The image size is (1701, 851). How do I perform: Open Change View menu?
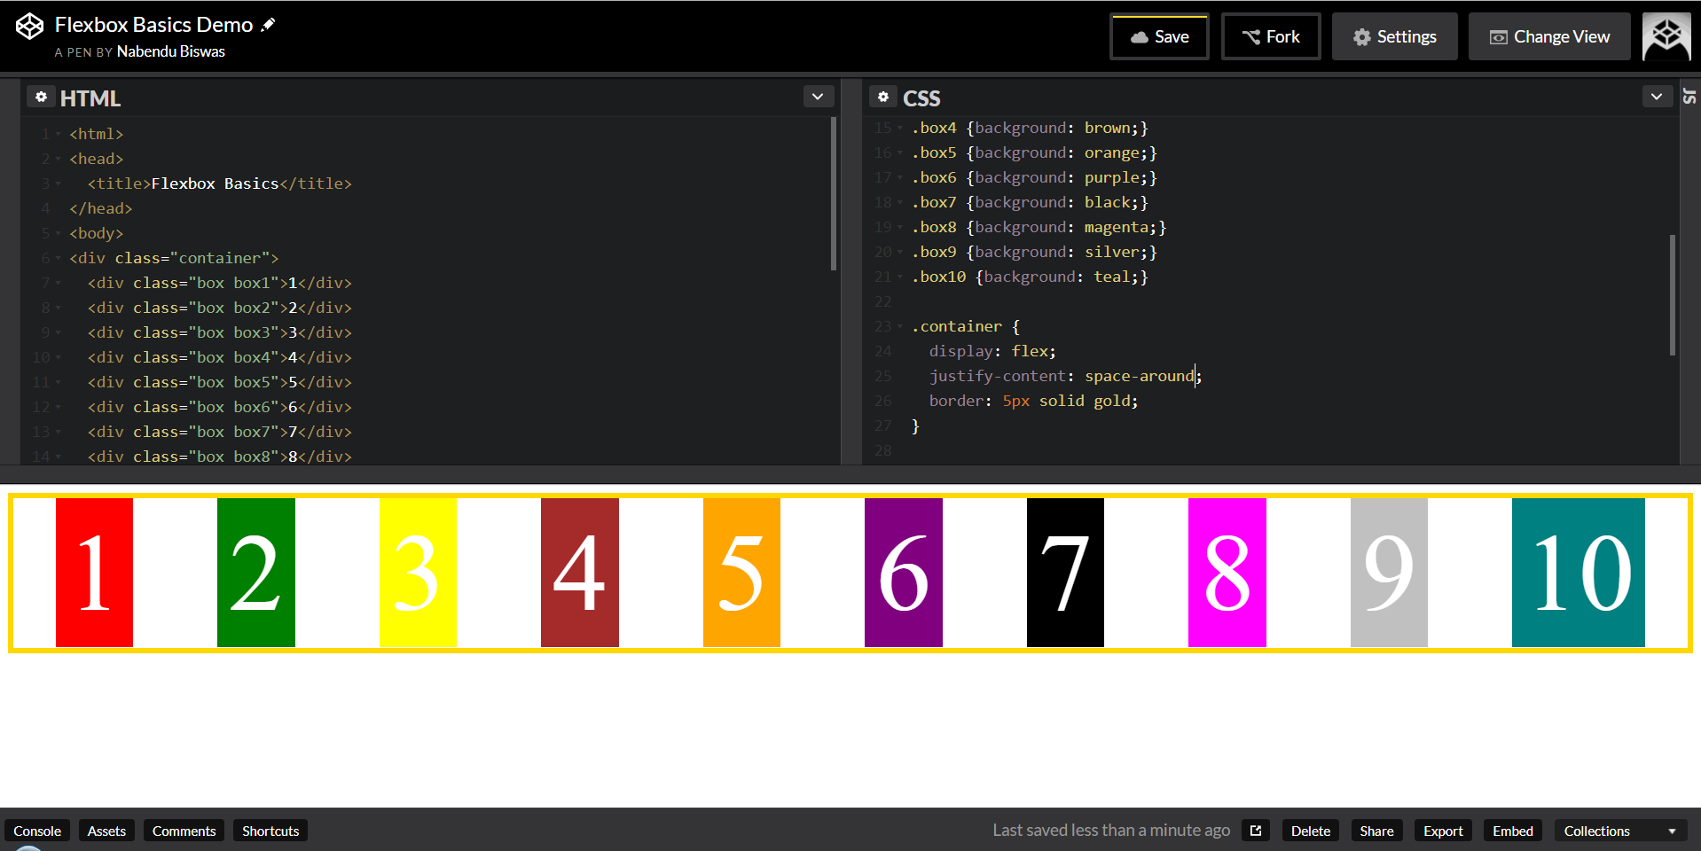click(1549, 36)
